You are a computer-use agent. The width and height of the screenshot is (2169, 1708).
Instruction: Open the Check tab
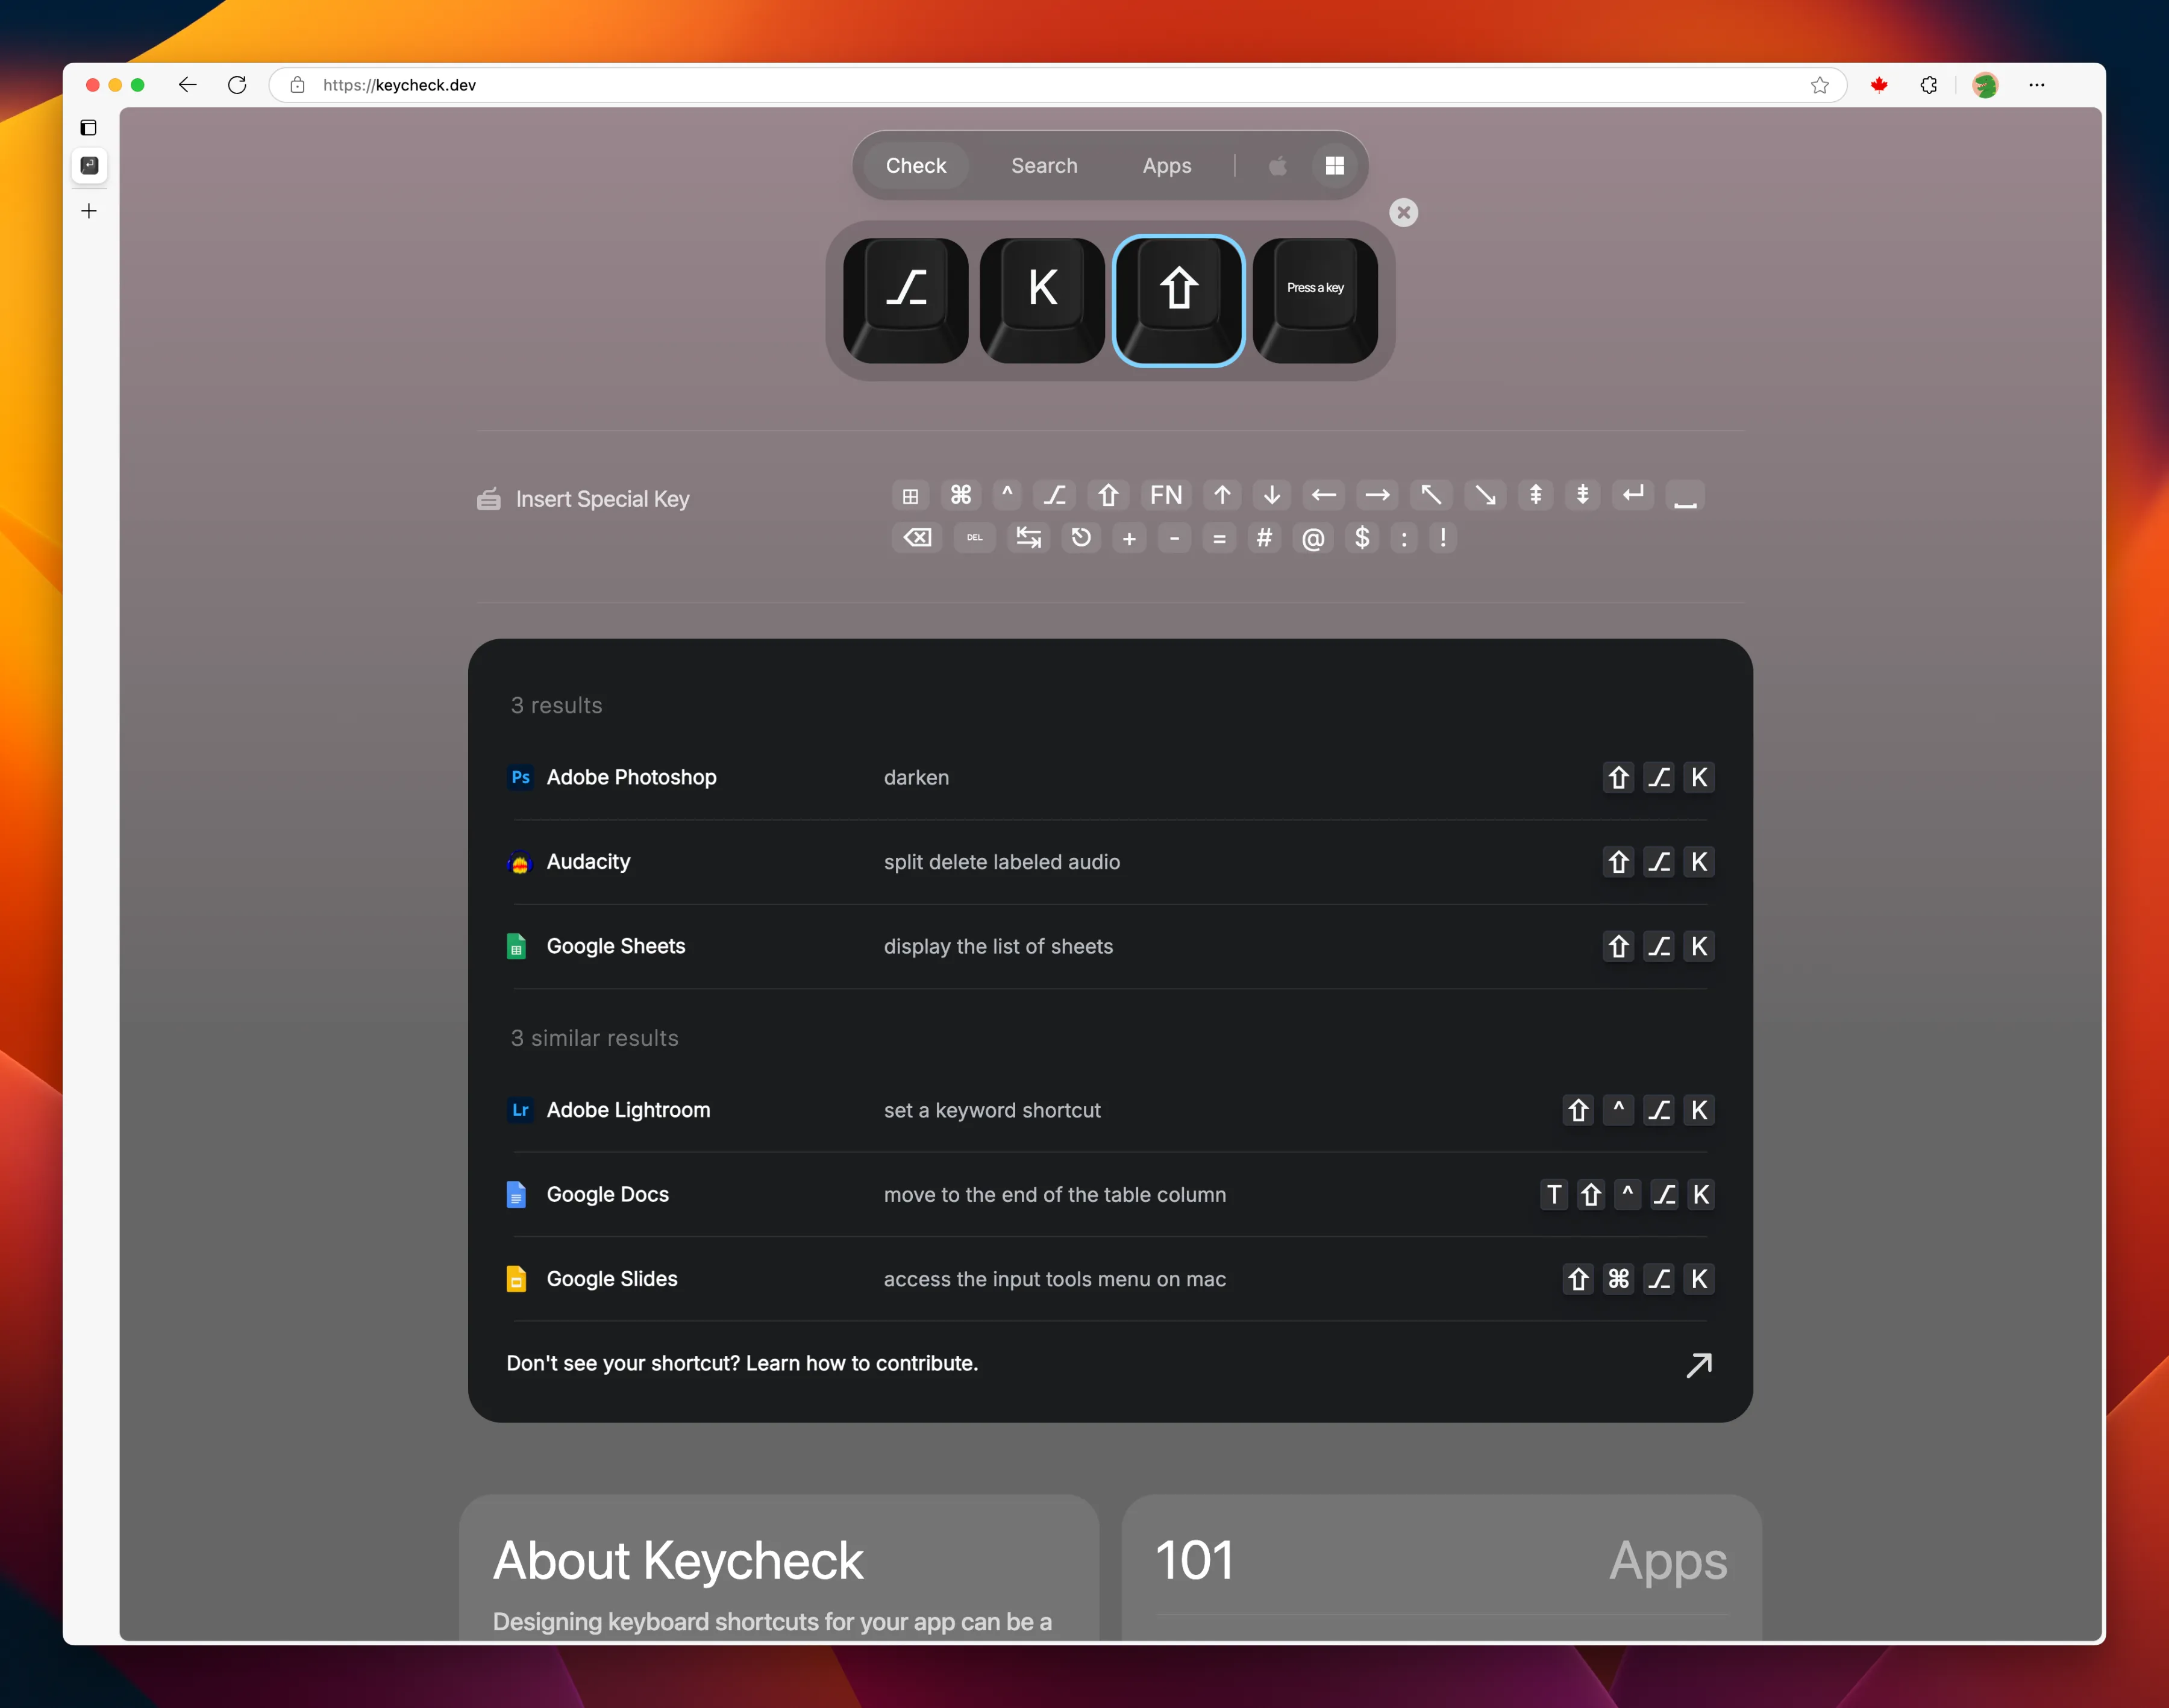click(915, 166)
